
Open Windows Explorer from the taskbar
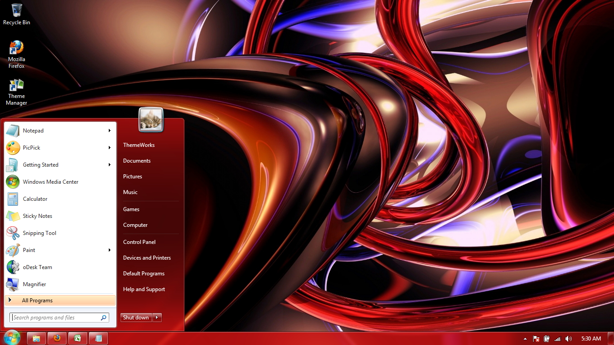pos(36,338)
